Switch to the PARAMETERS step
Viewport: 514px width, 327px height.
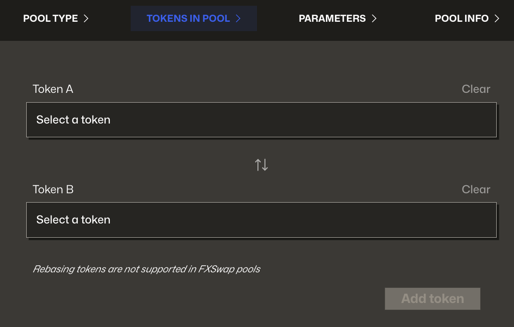[332, 18]
